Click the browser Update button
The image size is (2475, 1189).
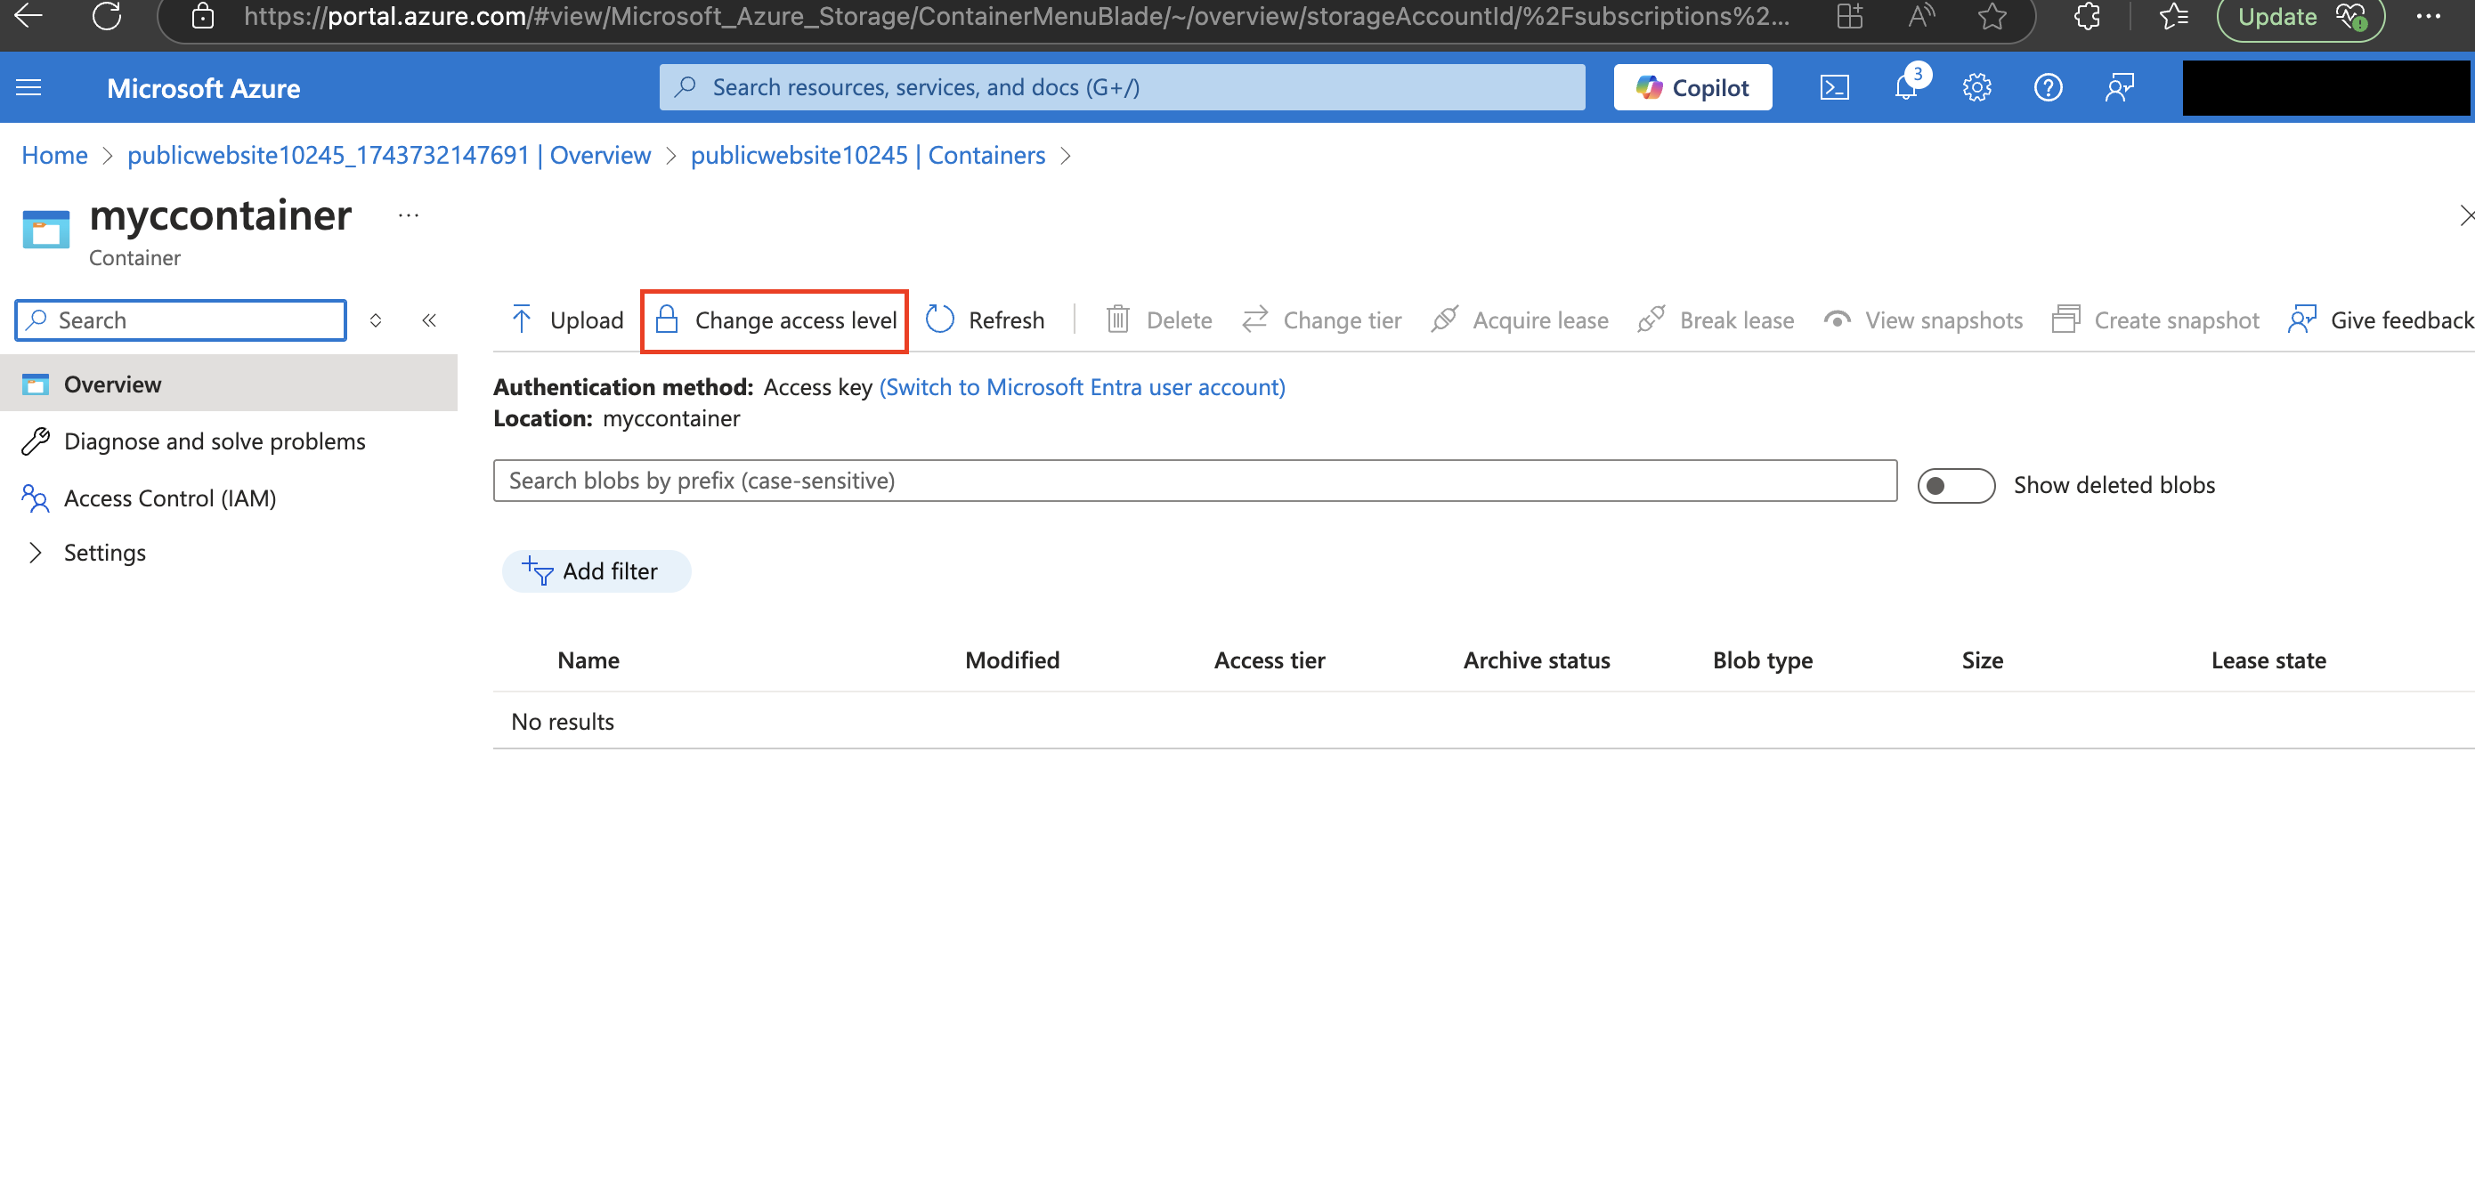click(x=2301, y=16)
